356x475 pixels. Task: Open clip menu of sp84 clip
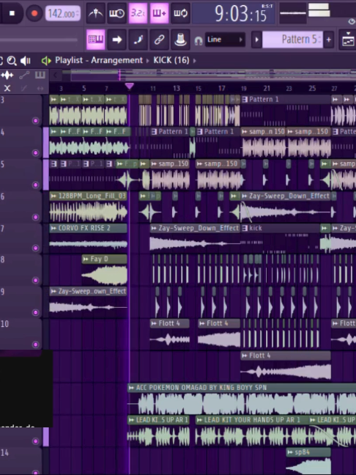(x=290, y=452)
